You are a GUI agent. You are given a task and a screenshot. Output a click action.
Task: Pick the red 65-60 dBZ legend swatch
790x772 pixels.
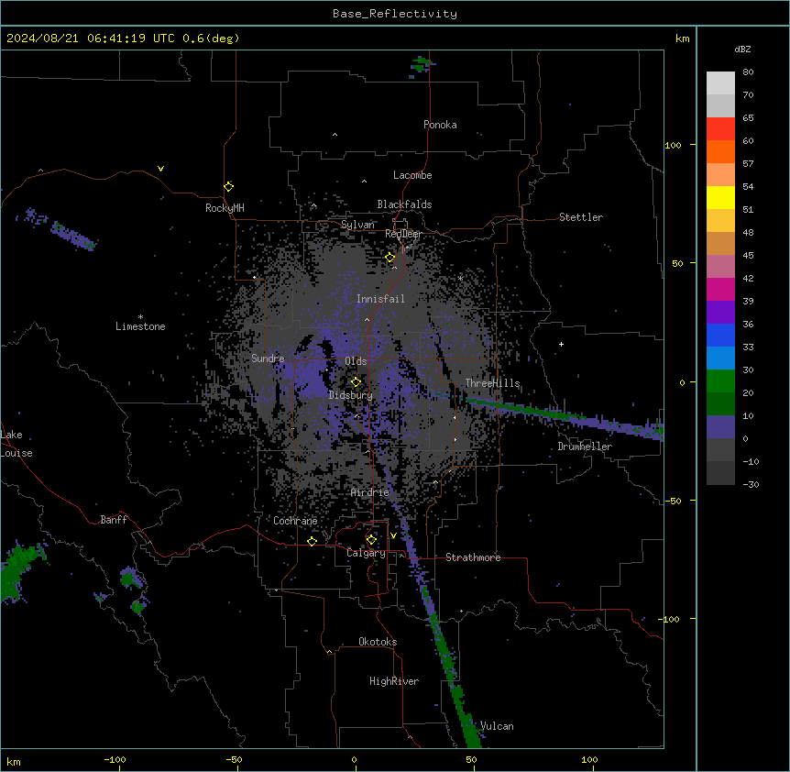click(x=720, y=129)
